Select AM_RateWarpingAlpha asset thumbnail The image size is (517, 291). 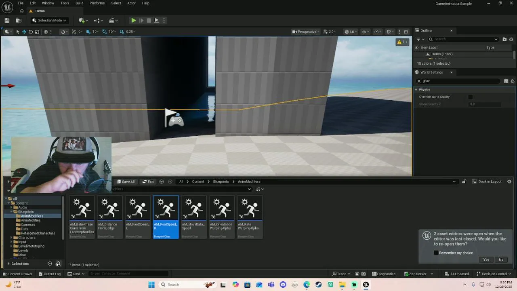pos(250,217)
